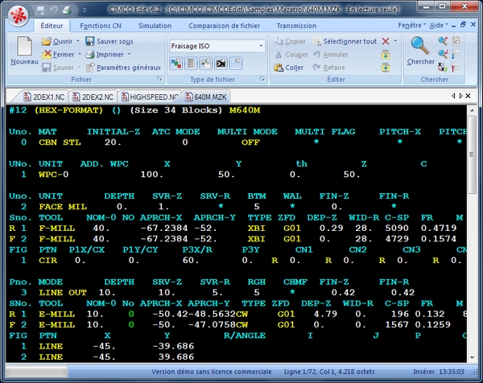Image resolution: width=483 pixels, height=383 pixels.
Task: Switch to the Fonctions CN tab
Action: point(101,26)
